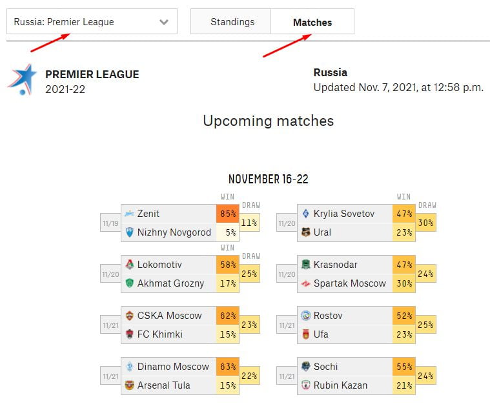
Task: Open the Russia: Premier League dropdown
Action: pos(92,22)
